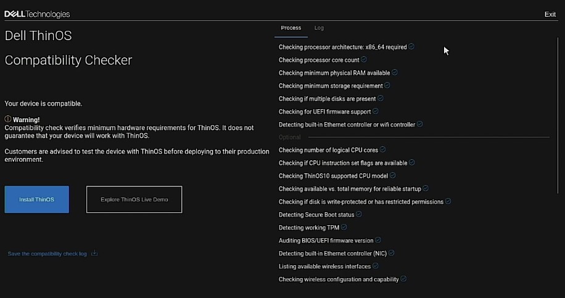Click checkmark beside processor core count
The height and width of the screenshot is (298, 565).
(x=364, y=60)
